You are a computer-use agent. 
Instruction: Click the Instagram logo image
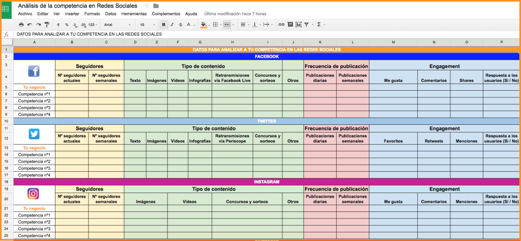(x=33, y=194)
